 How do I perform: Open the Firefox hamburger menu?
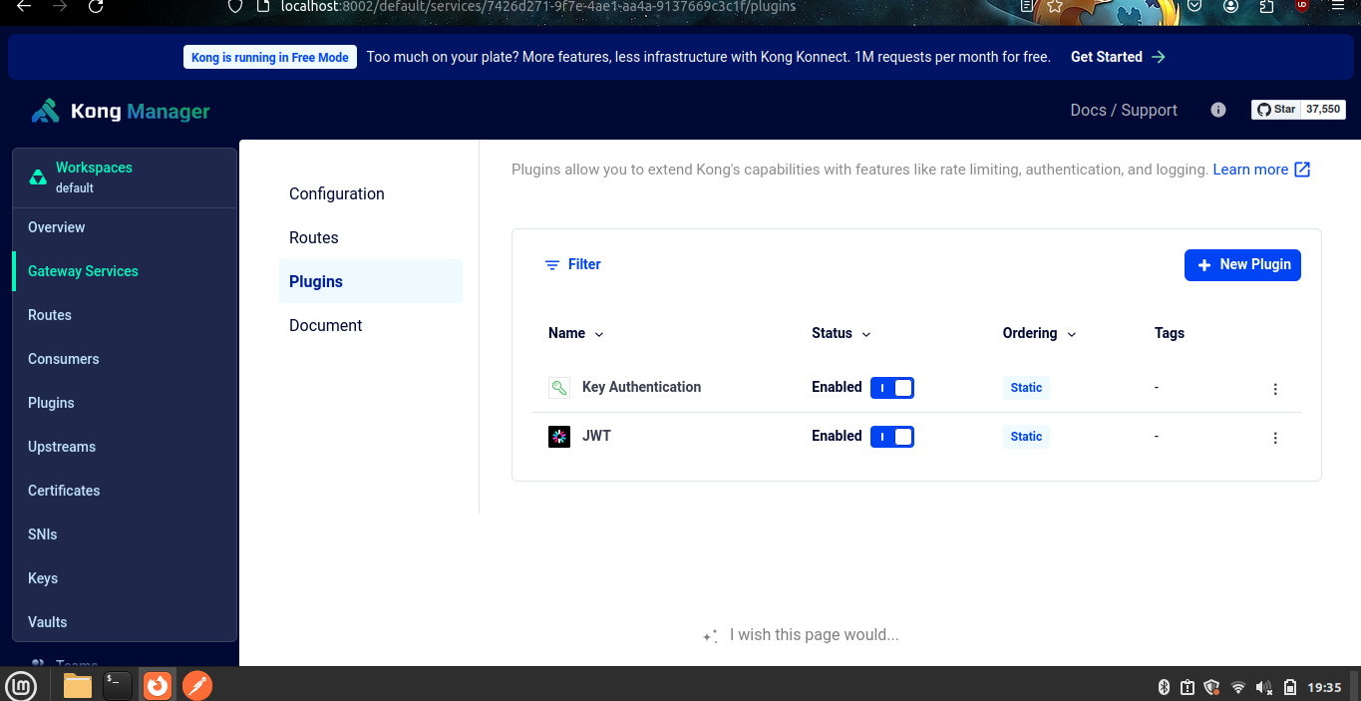coord(1338,5)
